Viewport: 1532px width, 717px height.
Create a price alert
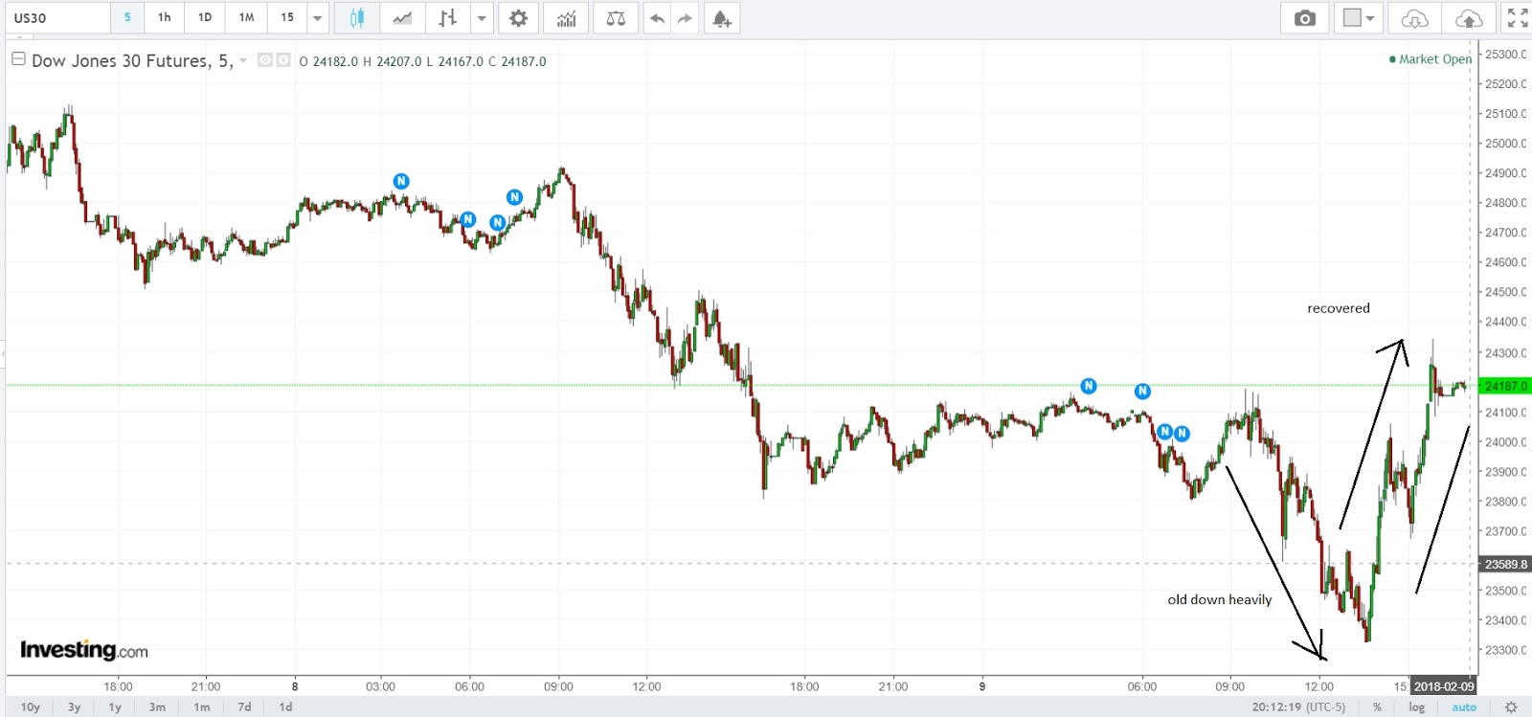722,18
